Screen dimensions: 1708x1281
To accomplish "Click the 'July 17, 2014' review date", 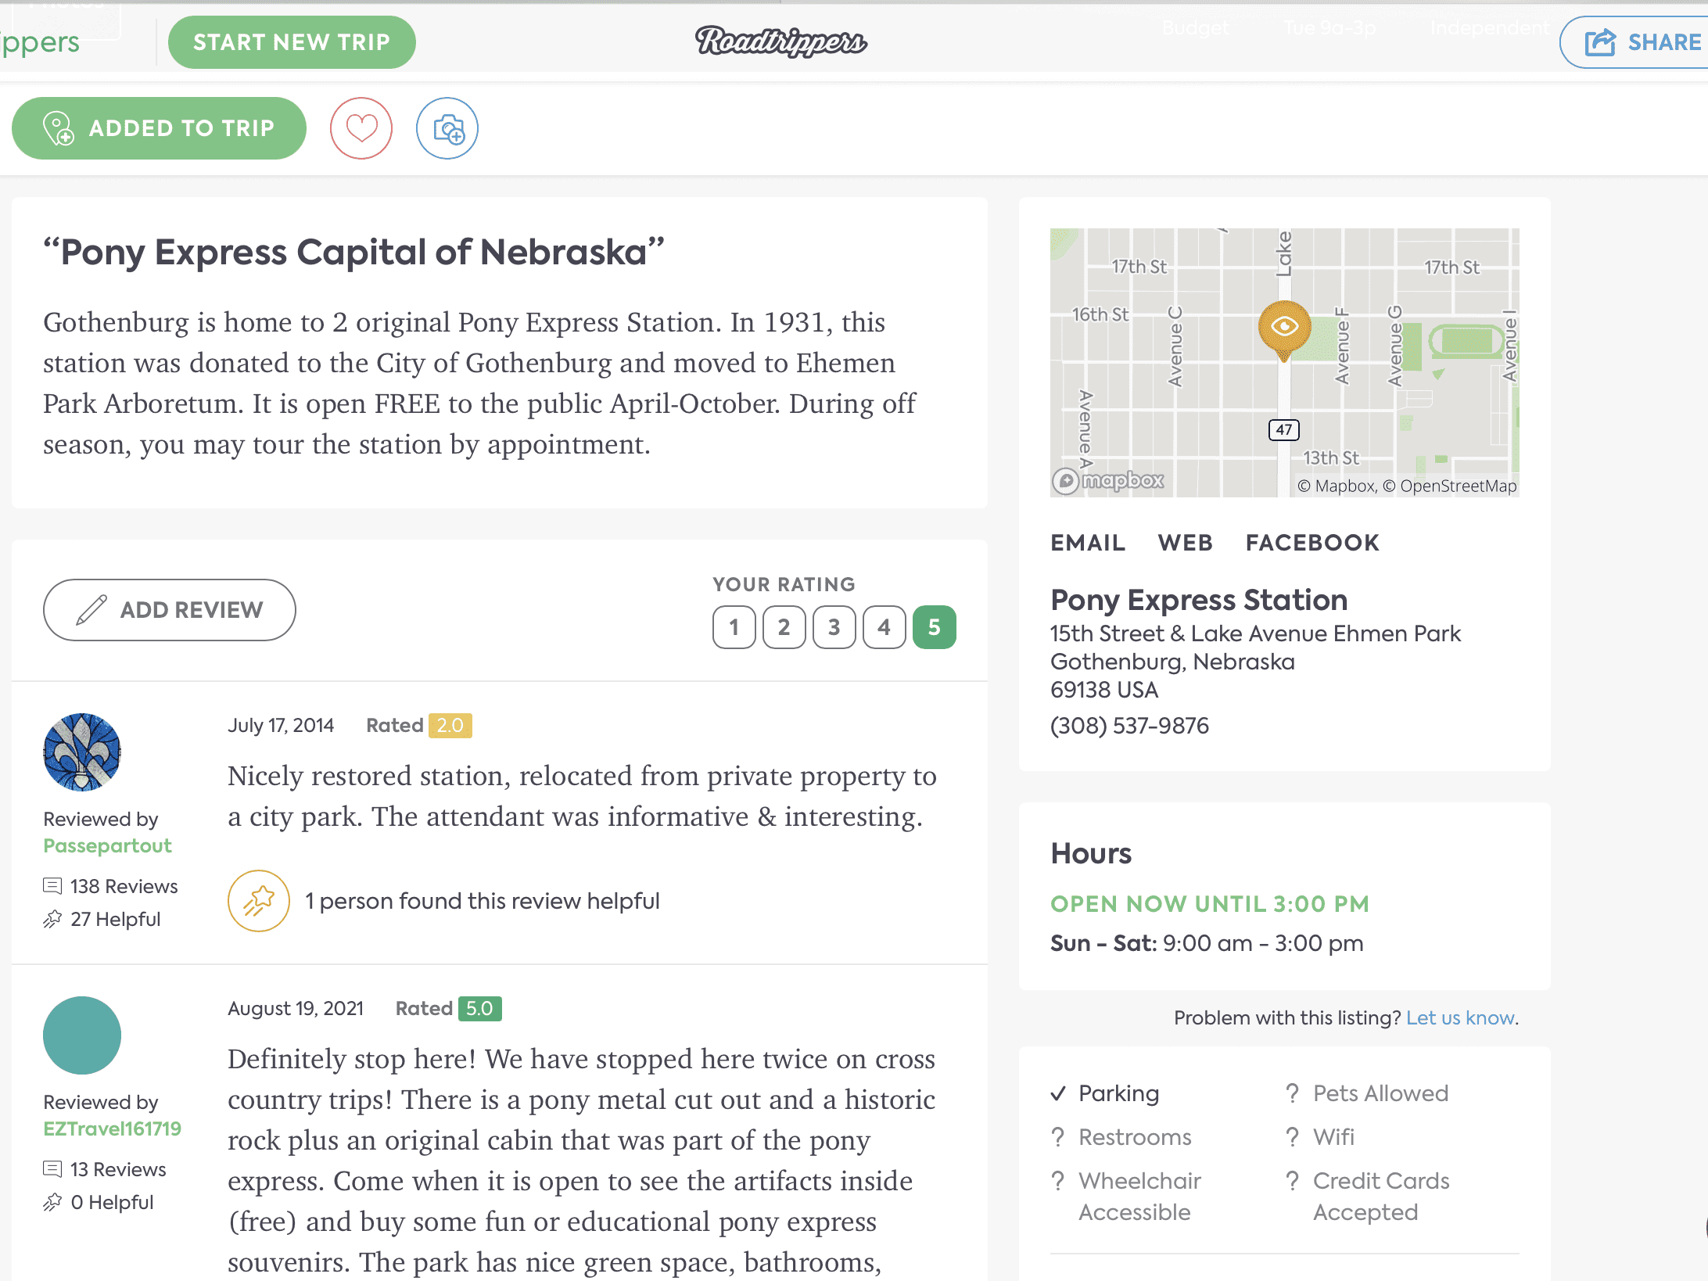I will [x=281, y=726].
